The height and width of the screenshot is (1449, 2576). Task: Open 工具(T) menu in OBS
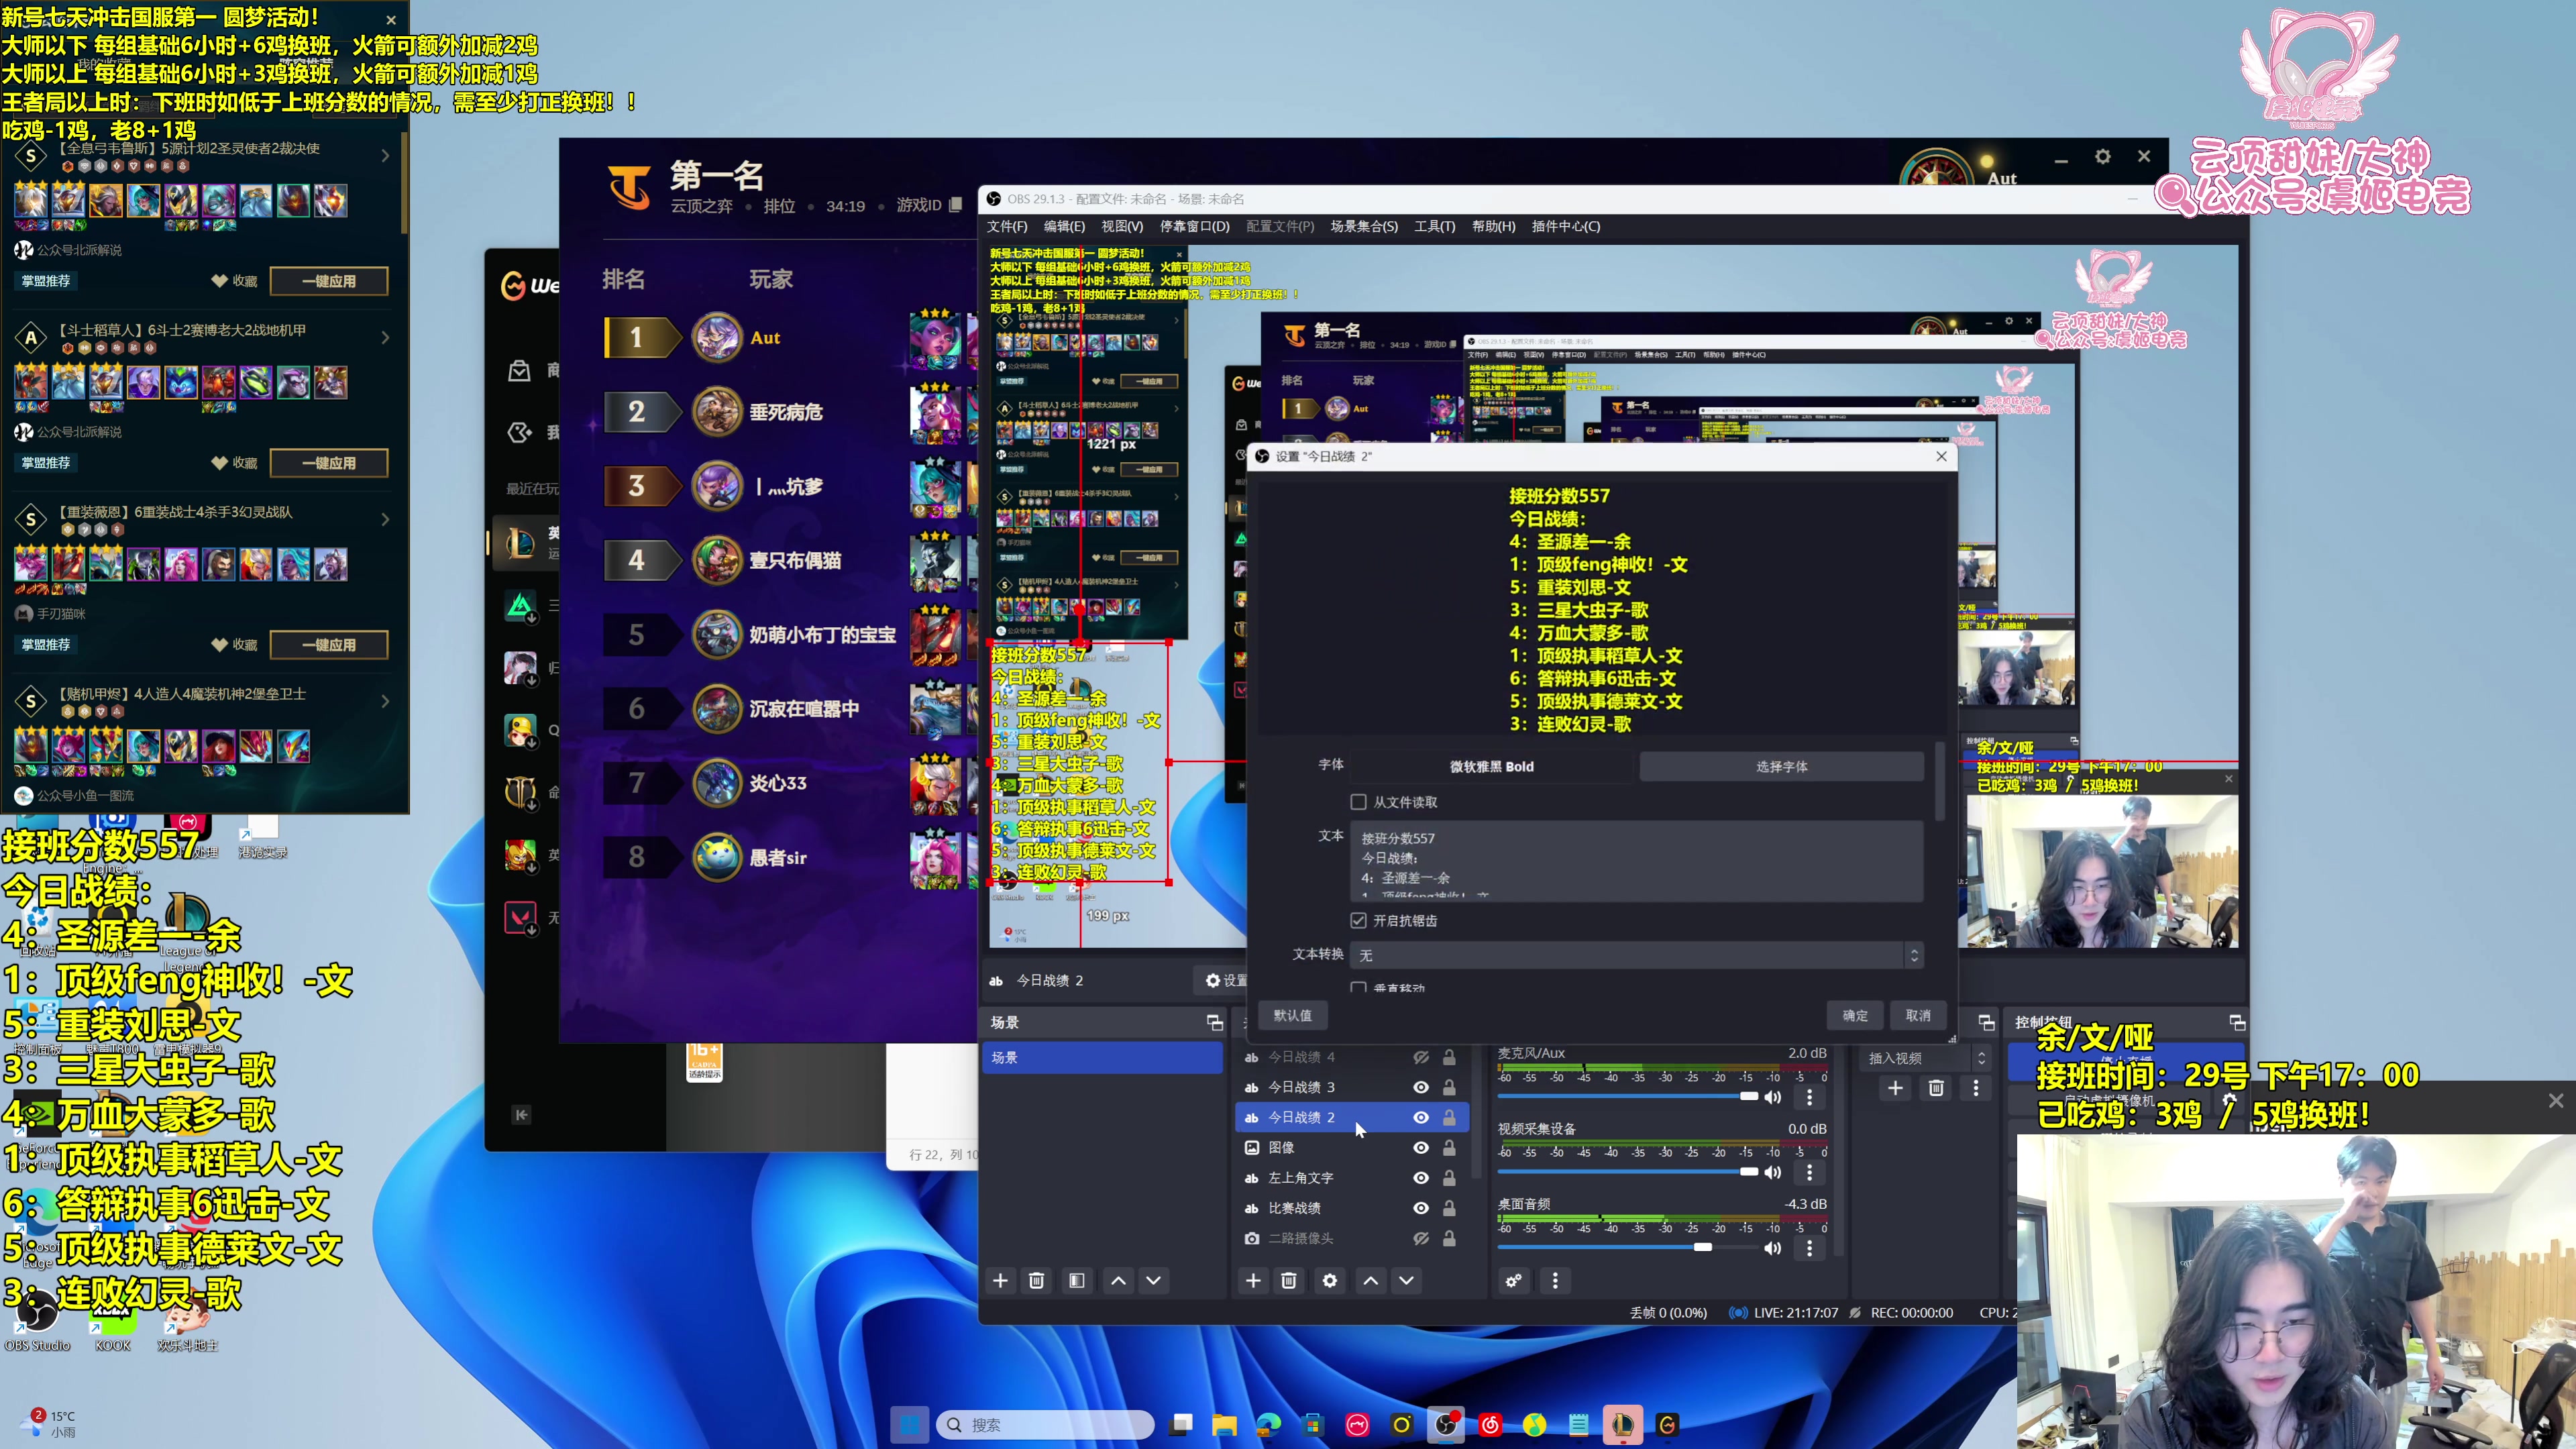(1435, 226)
